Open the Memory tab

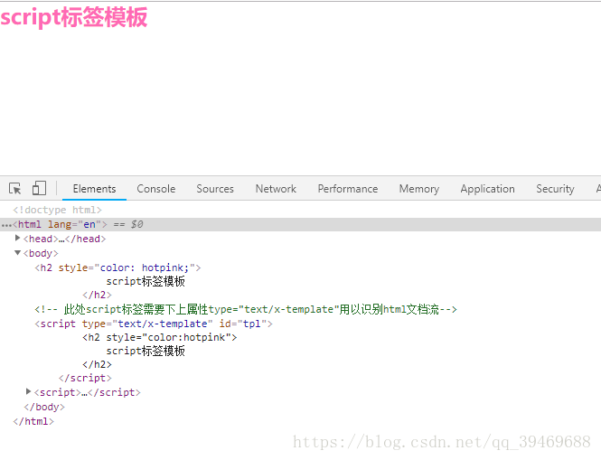(419, 189)
